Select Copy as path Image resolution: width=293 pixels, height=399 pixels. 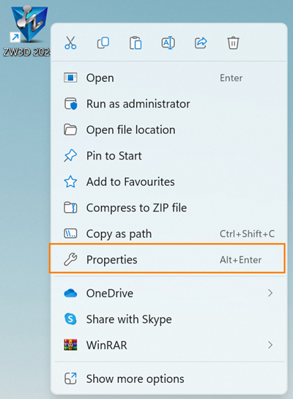pos(169,234)
